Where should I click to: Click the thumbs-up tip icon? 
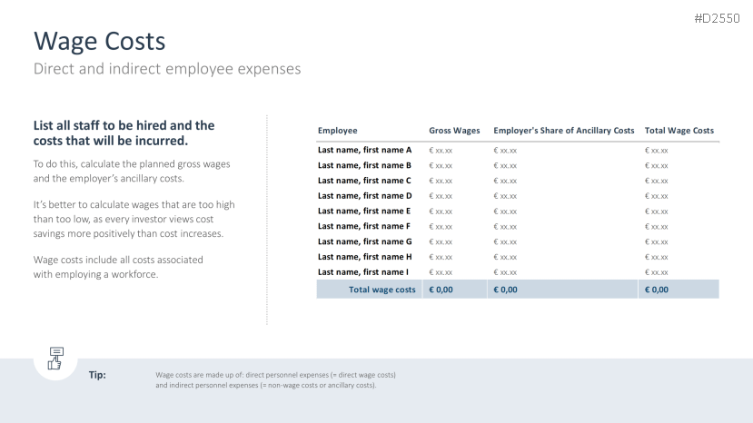55,359
